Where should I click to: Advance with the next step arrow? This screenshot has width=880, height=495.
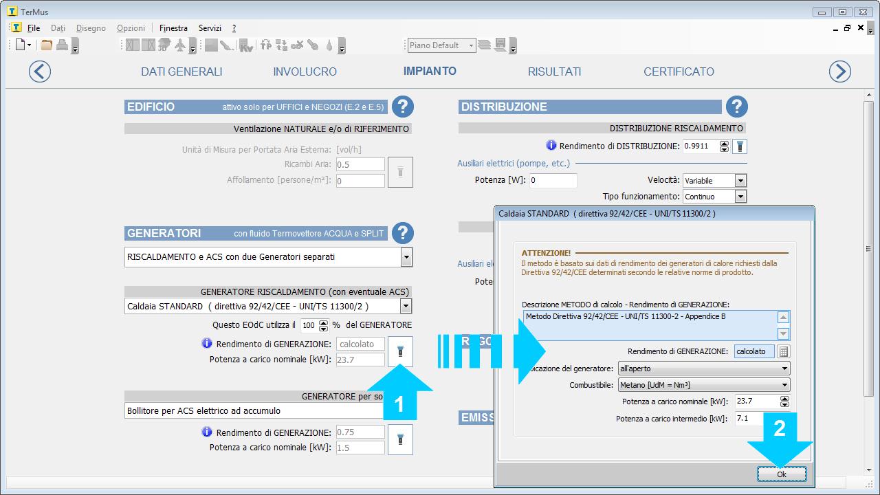pyautogui.click(x=839, y=71)
